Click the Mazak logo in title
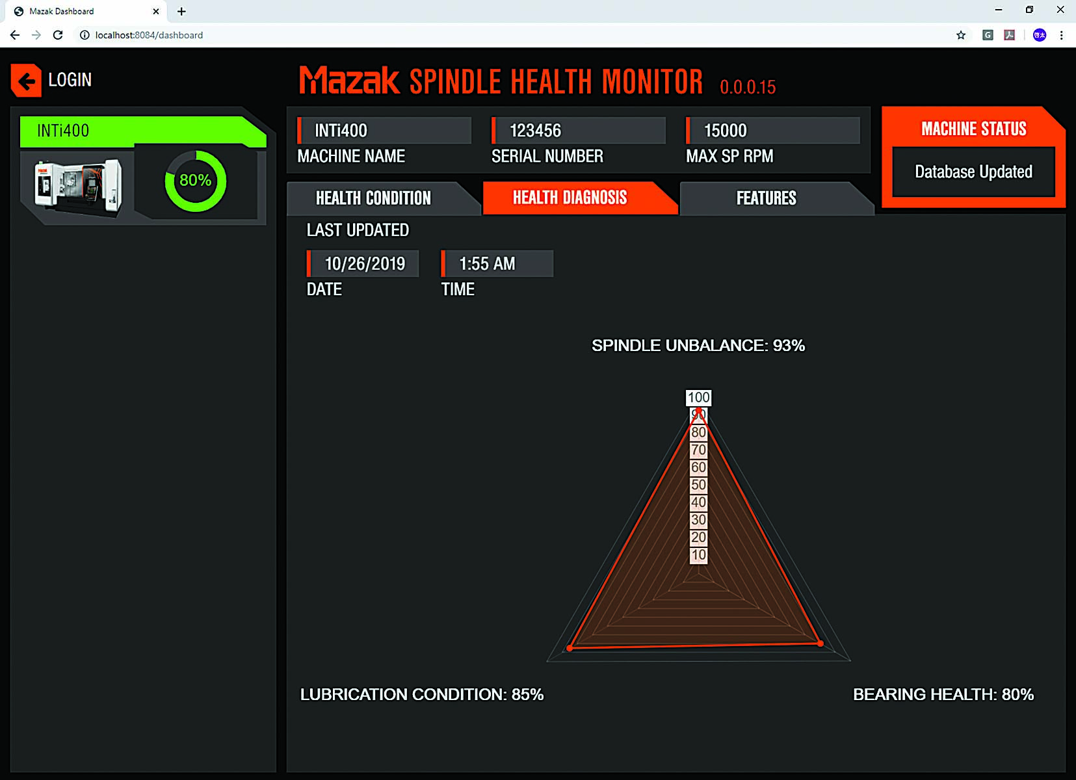The image size is (1076, 780). pyautogui.click(x=349, y=81)
